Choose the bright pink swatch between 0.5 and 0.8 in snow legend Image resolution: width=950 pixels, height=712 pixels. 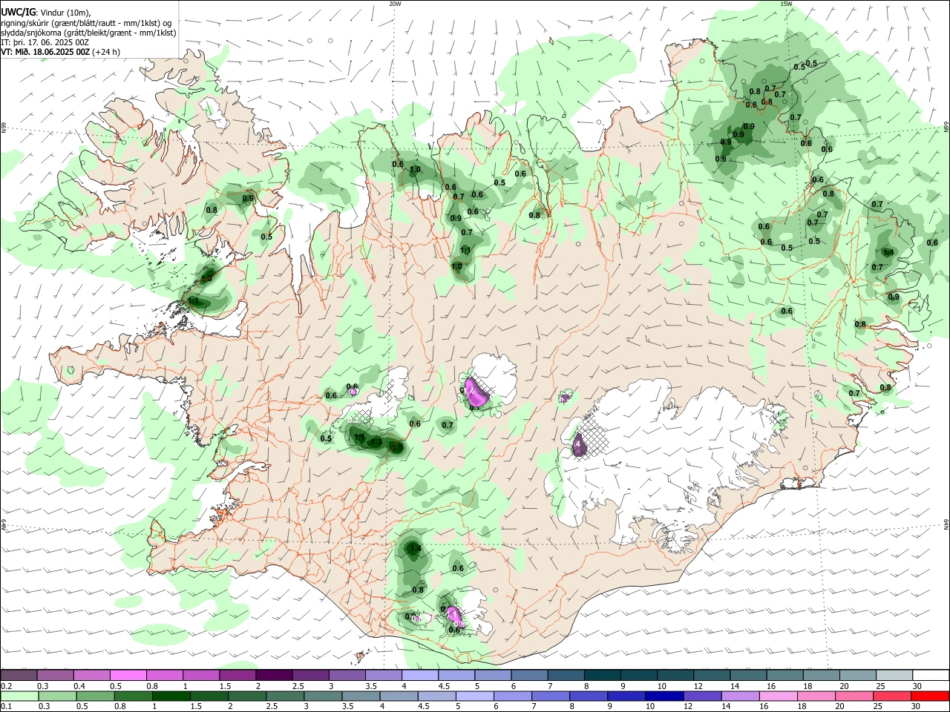[128, 676]
